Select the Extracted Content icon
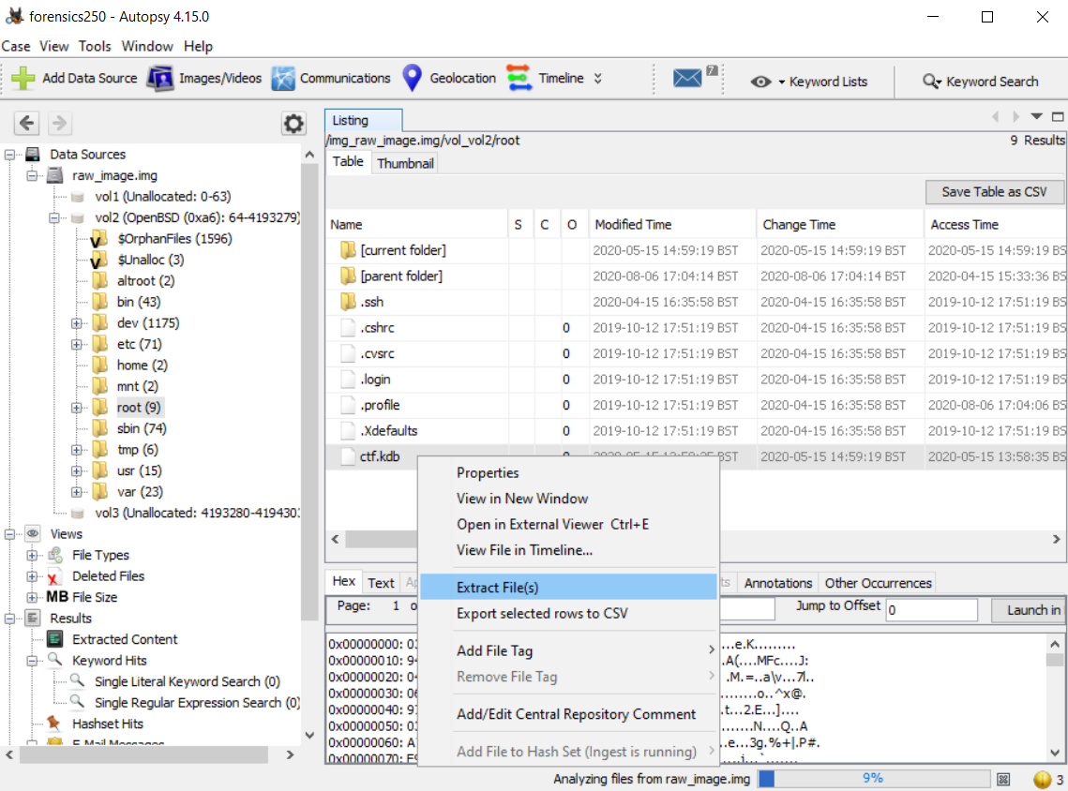 pyautogui.click(x=55, y=639)
